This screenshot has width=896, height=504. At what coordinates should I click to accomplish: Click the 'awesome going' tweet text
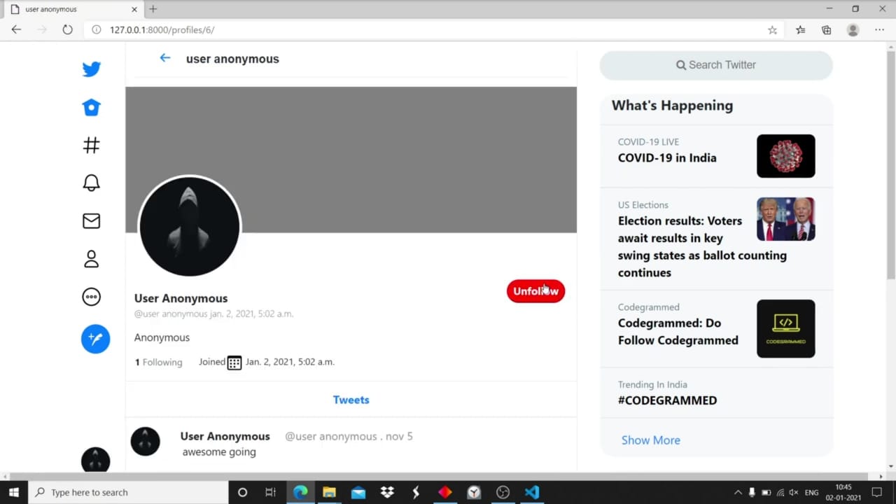click(x=219, y=452)
